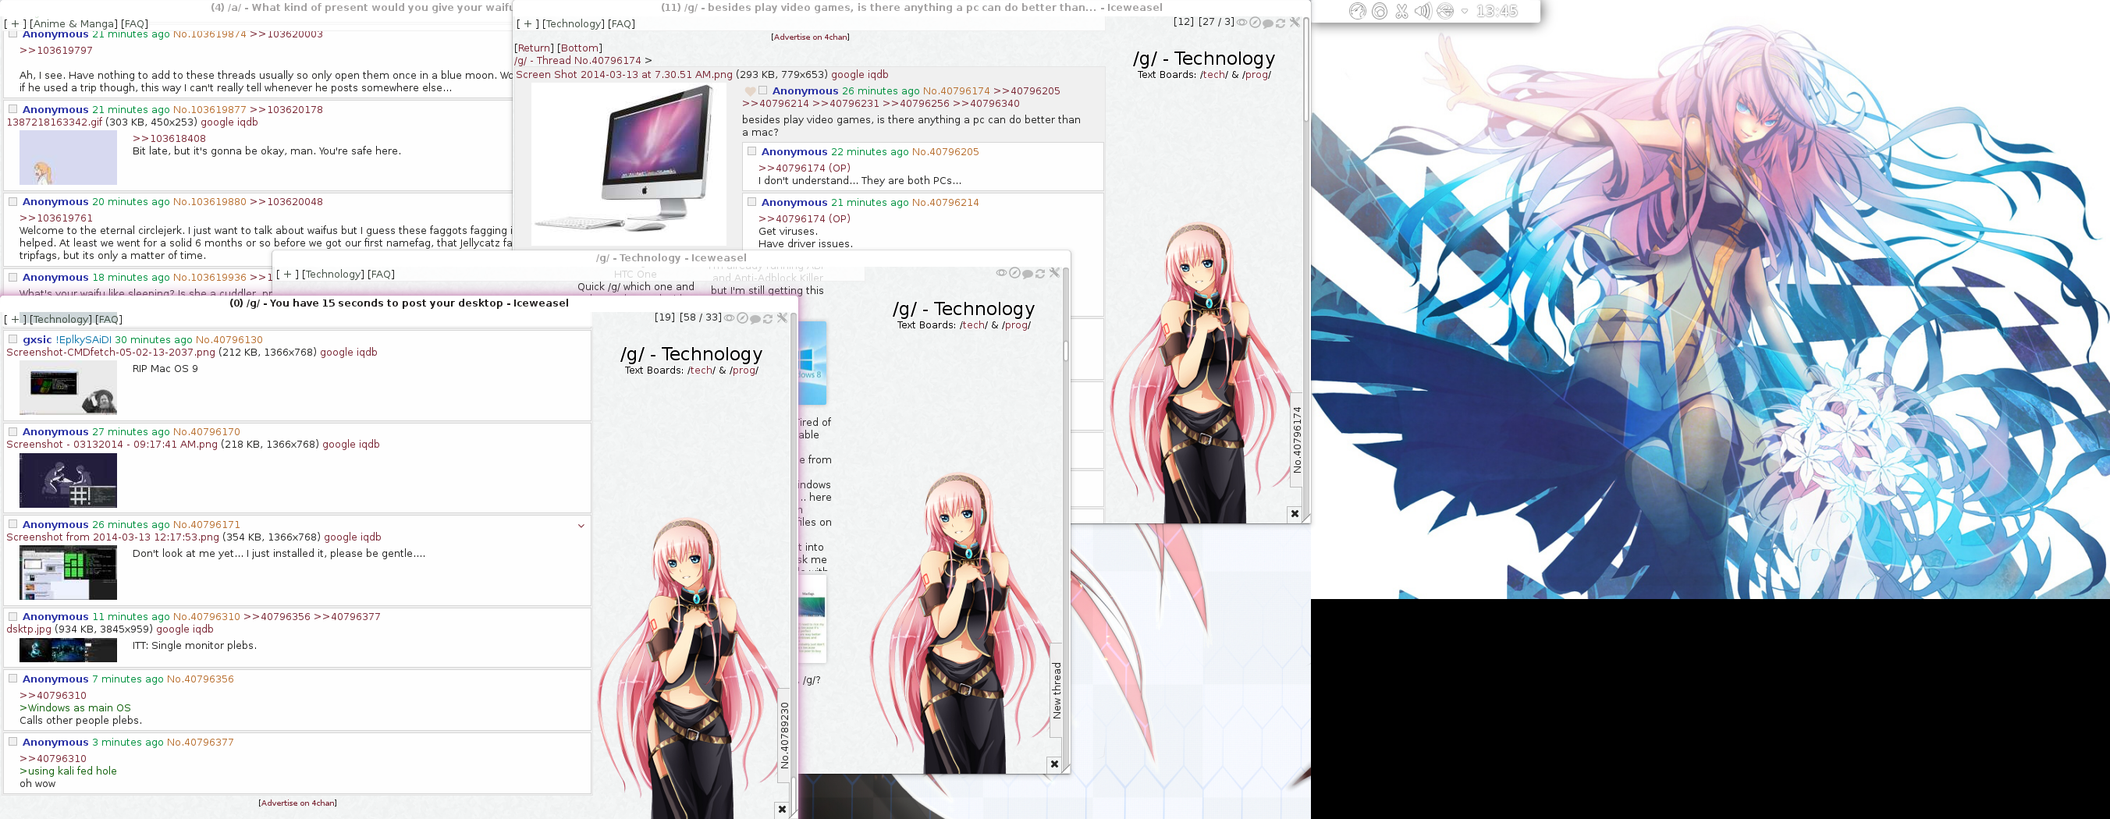Close mascot panel X in desktop thread window
The image size is (2110, 819).
click(782, 809)
